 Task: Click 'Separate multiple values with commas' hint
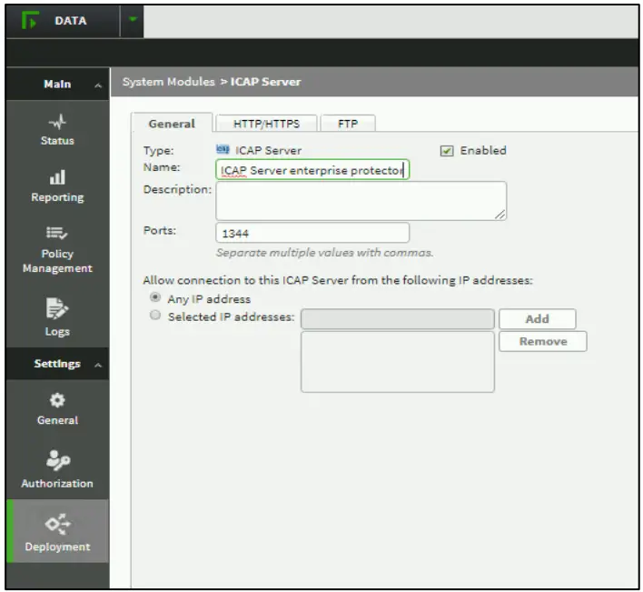[x=324, y=253]
